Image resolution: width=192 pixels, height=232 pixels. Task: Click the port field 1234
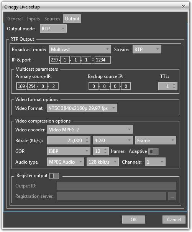(103, 60)
